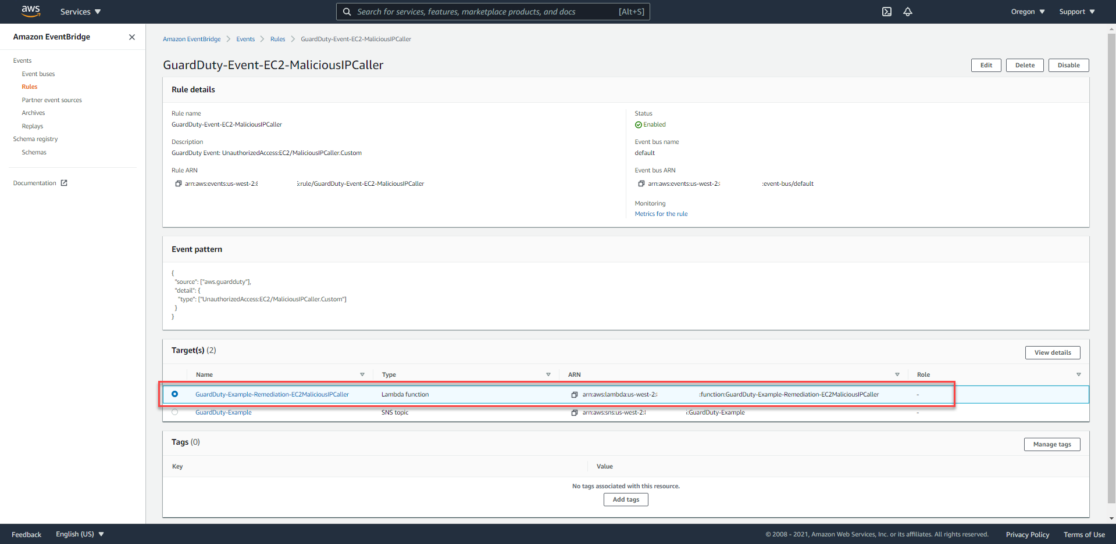Expand the Services dropdown

pyautogui.click(x=81, y=12)
